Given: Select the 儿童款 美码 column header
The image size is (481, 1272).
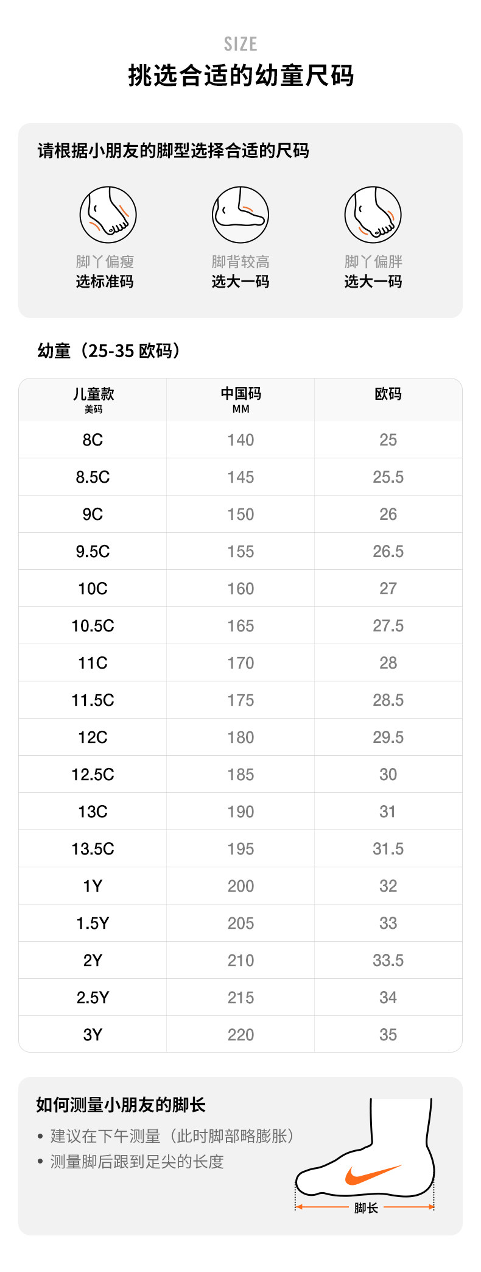Looking at the screenshot, I should pos(93,400).
